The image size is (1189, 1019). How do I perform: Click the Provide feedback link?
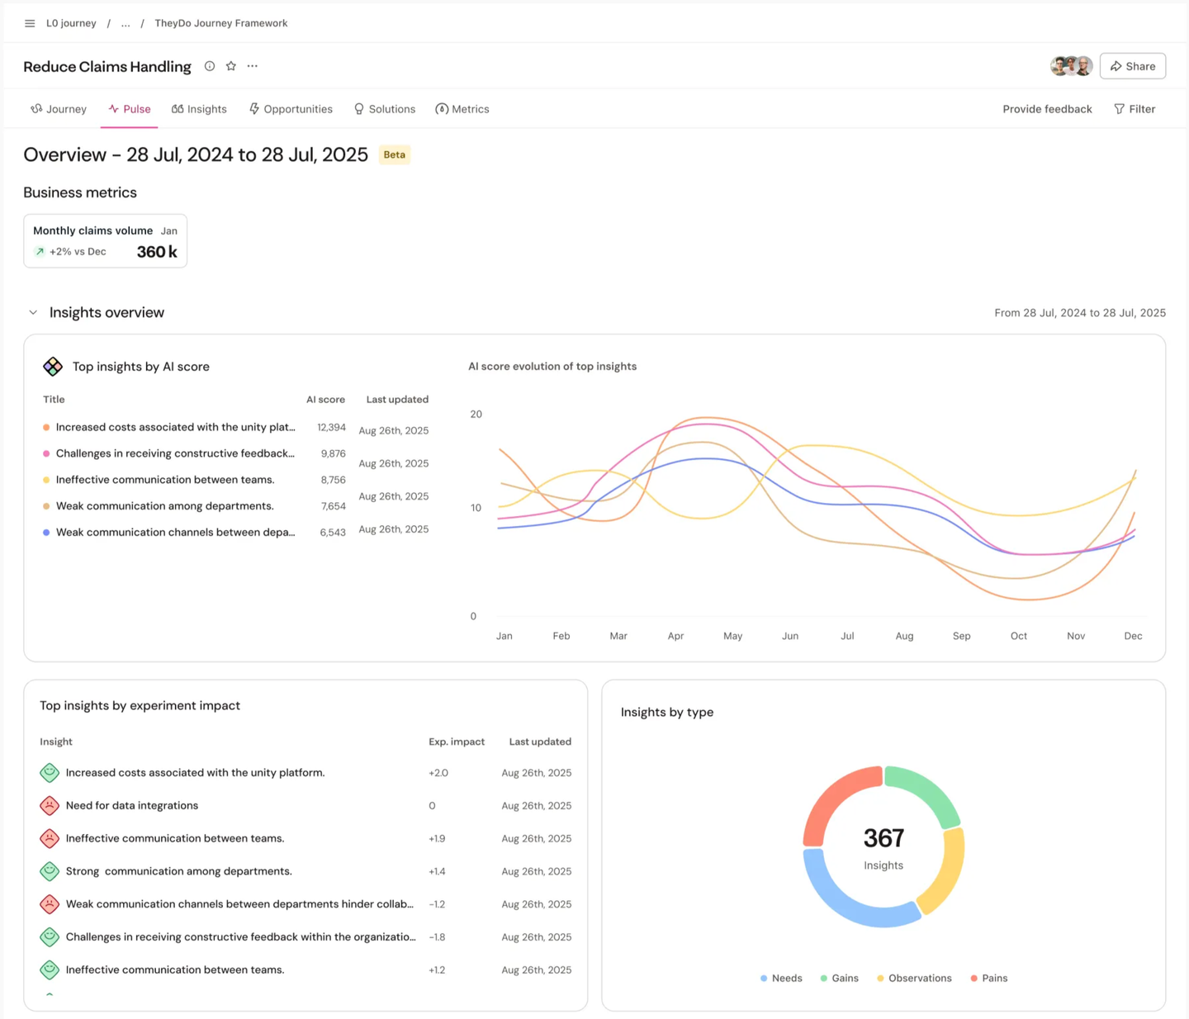[1047, 109]
